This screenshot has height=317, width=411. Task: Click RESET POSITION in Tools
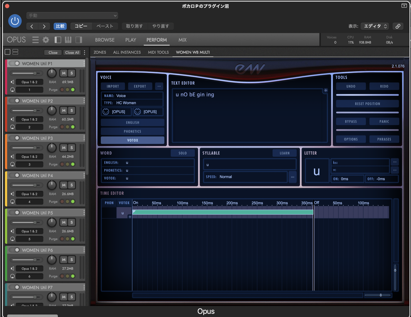(x=367, y=104)
